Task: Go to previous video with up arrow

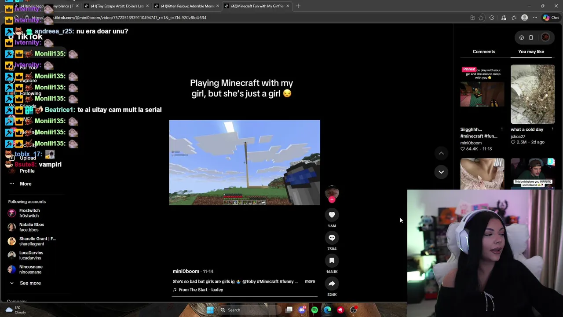Action: [x=441, y=153]
